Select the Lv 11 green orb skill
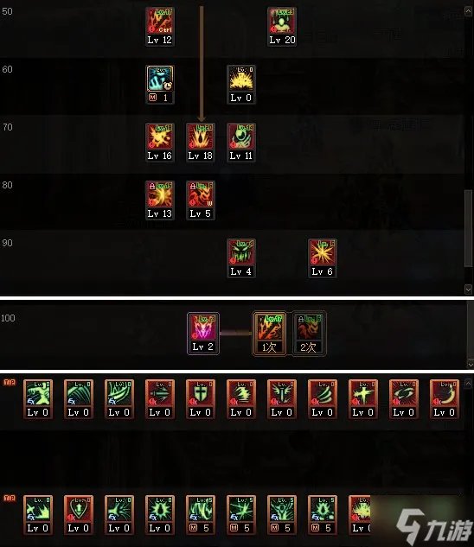Viewport: 474px width, 547px height. (x=241, y=143)
